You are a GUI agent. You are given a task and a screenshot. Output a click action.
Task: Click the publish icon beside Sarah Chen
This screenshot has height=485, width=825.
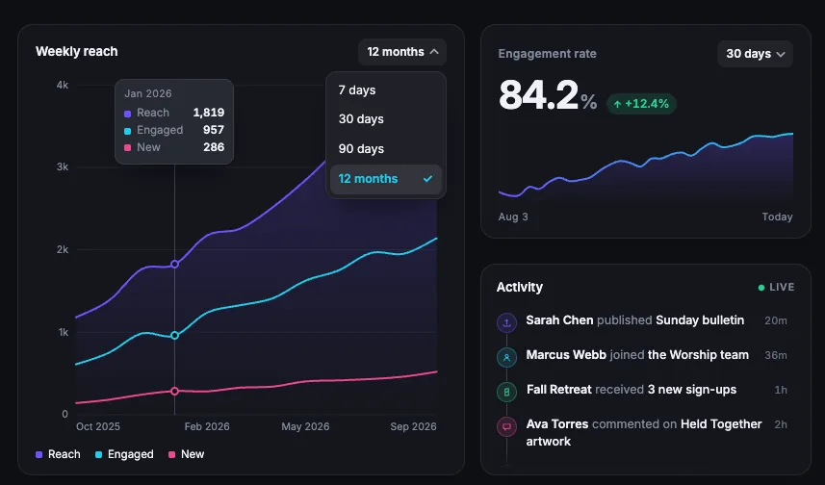coord(506,322)
